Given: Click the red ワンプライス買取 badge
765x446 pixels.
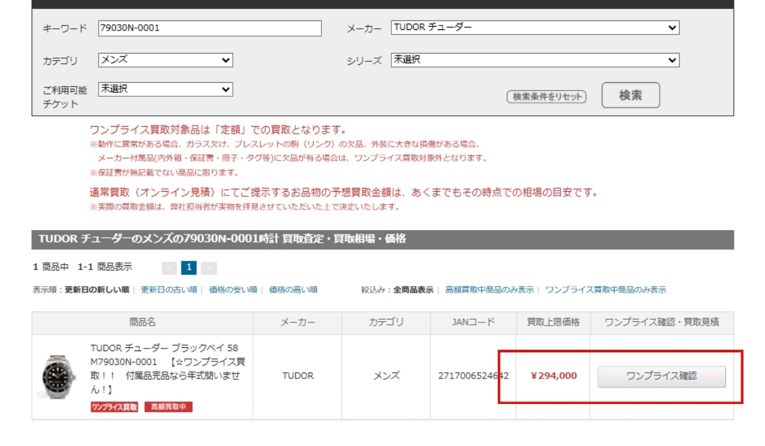Looking at the screenshot, I should coord(114,407).
